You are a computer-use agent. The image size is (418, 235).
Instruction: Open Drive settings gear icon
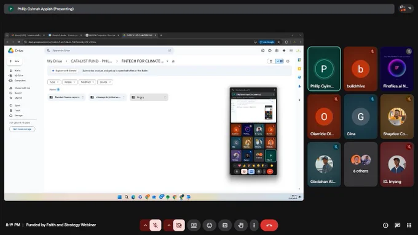coord(277,50)
